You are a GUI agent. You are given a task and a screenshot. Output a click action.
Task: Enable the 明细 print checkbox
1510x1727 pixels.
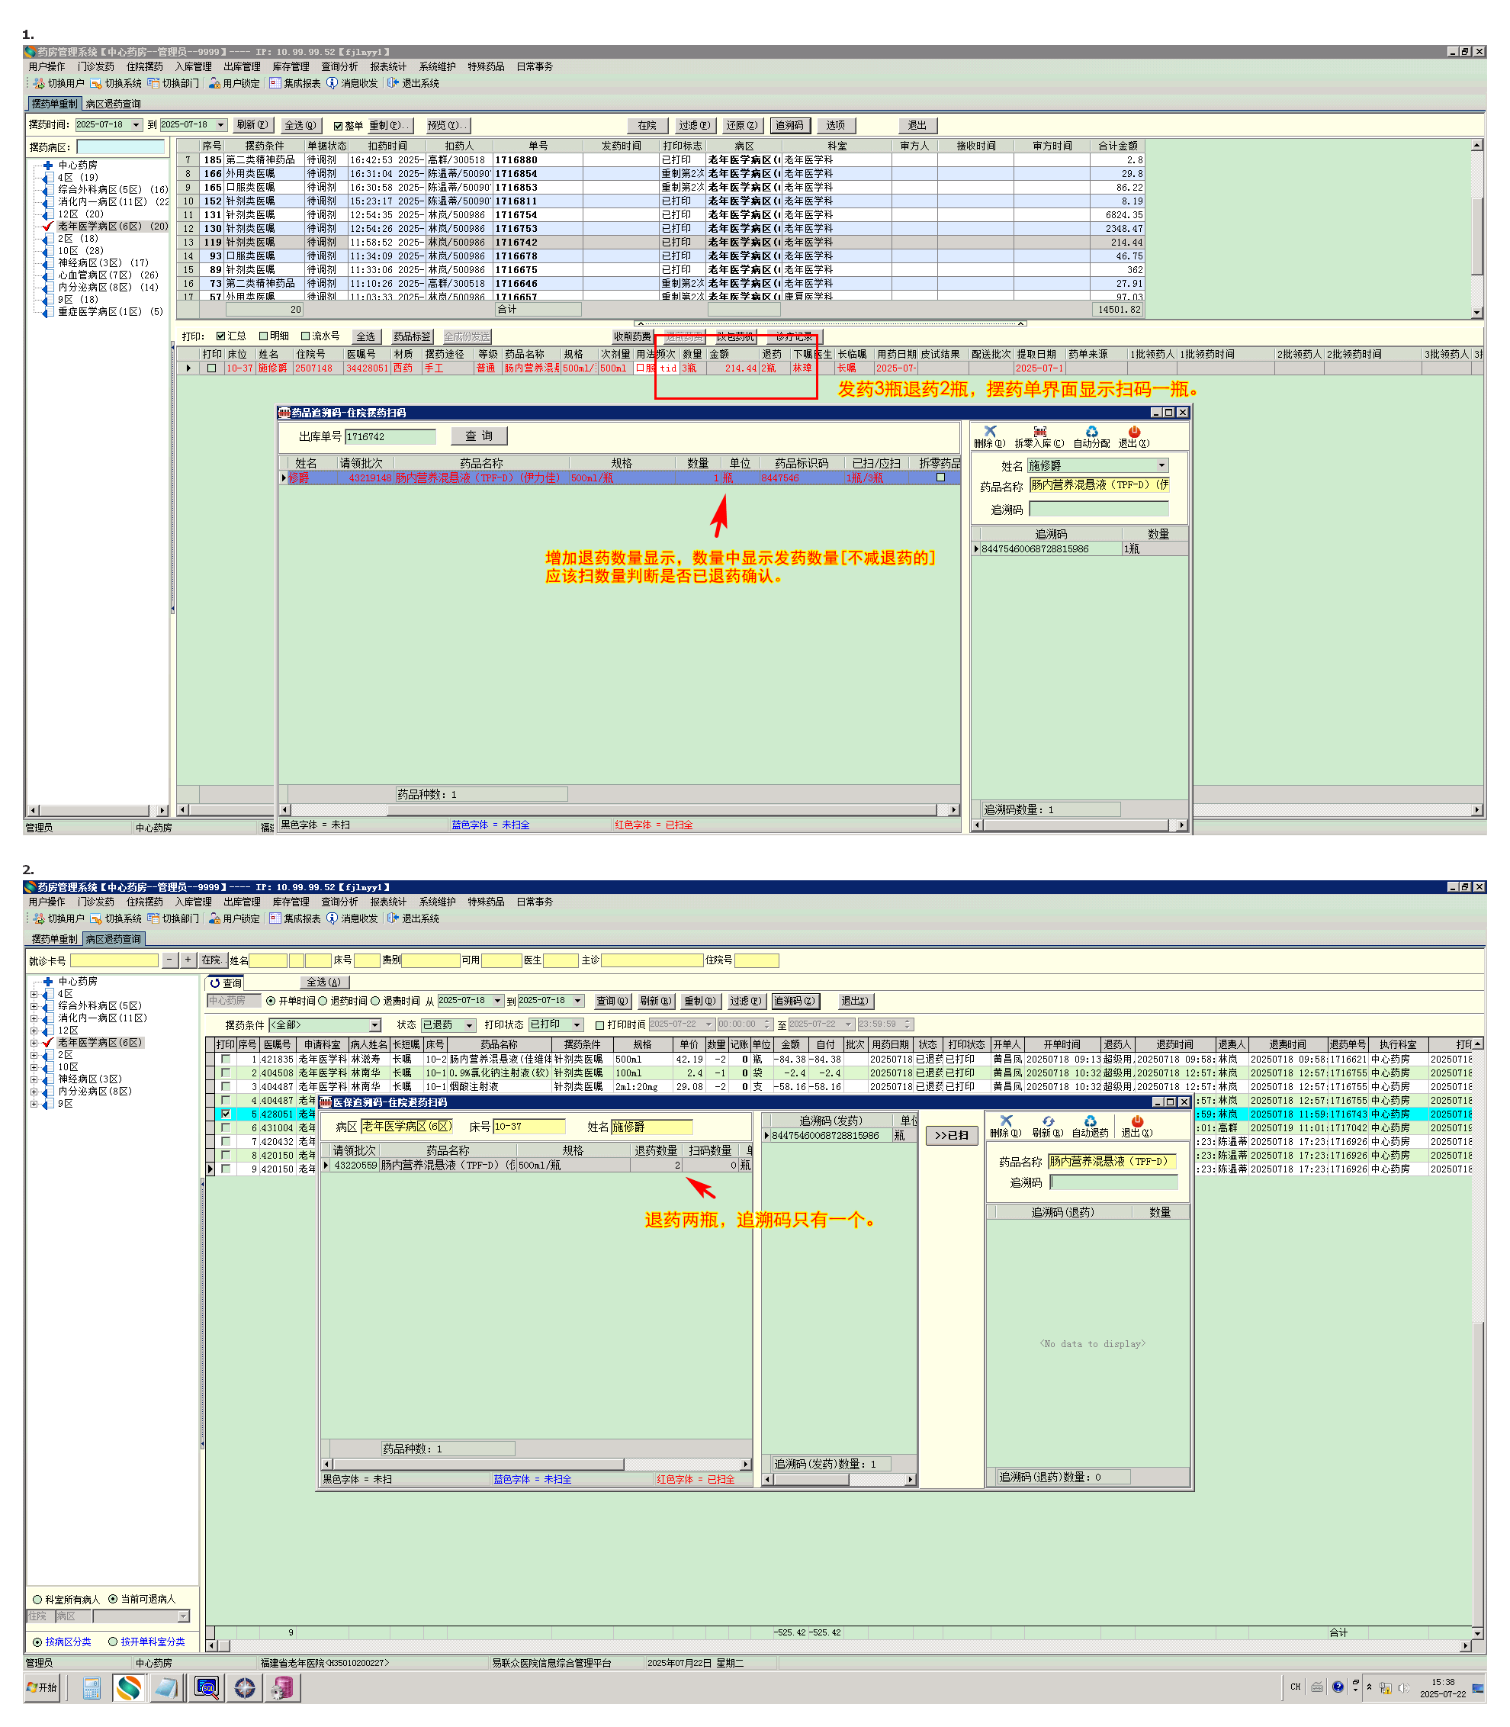pos(264,336)
